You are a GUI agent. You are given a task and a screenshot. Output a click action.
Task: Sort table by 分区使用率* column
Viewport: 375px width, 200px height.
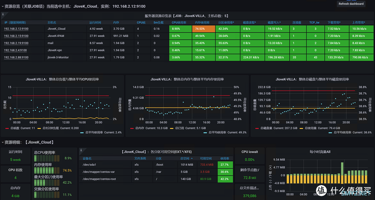coord(226,23)
